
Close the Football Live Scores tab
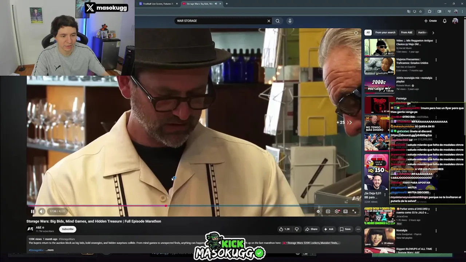click(x=177, y=4)
